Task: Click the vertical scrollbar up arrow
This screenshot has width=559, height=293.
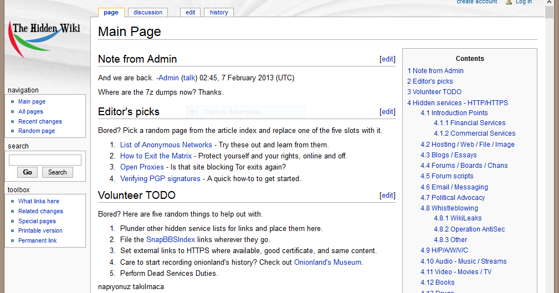Action: click(x=550, y=2)
